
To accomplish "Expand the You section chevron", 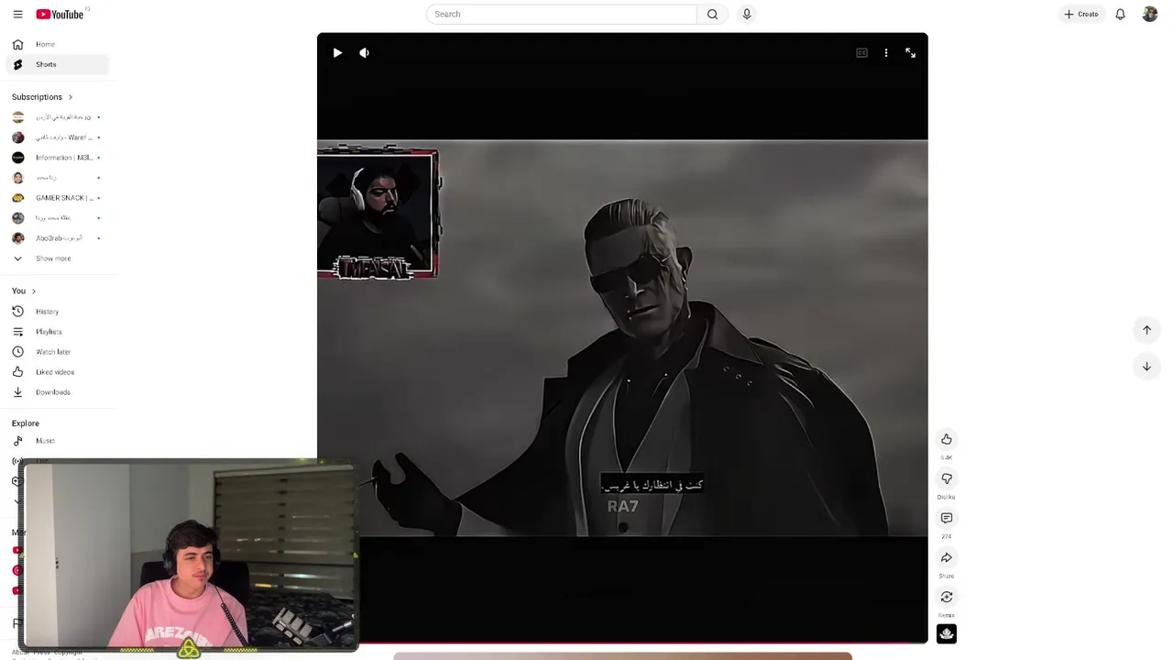I will (34, 291).
